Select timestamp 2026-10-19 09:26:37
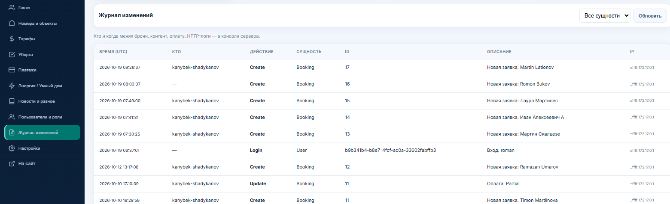The width and height of the screenshot is (670, 204). coord(120,68)
